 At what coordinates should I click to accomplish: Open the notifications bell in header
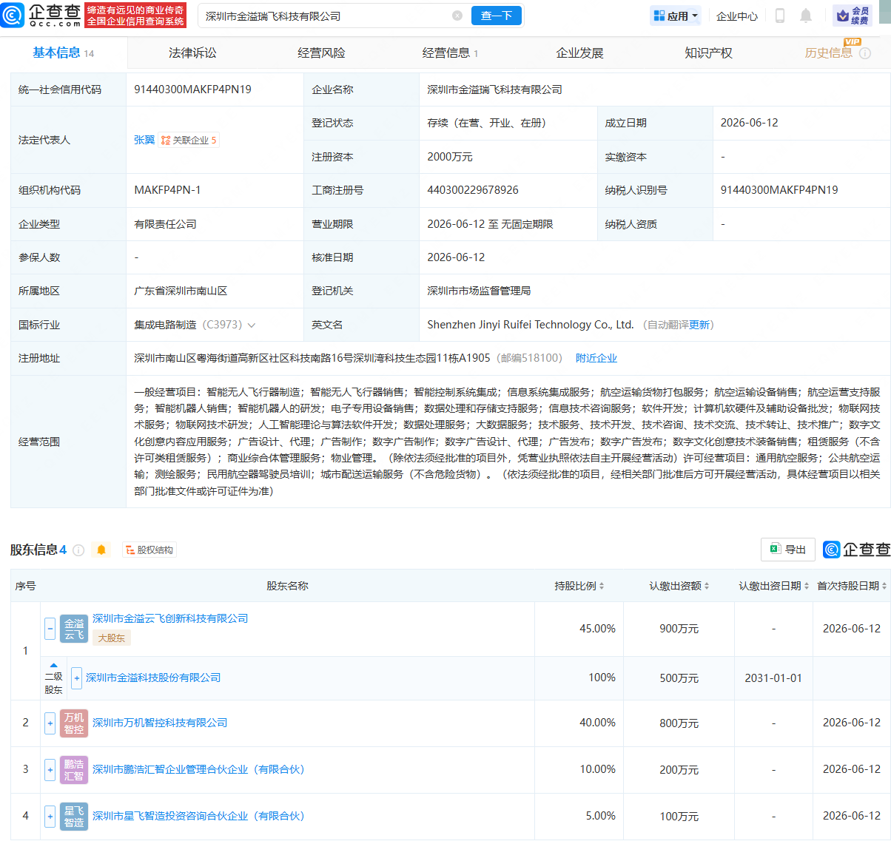[806, 16]
